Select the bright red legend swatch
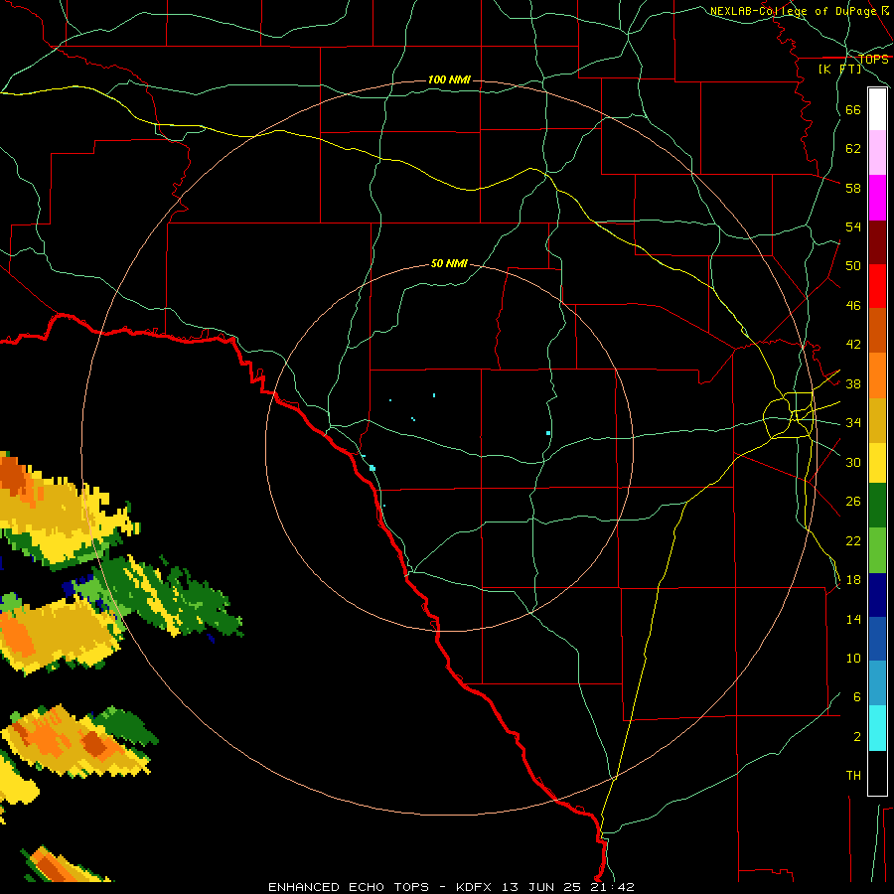Image resolution: width=894 pixels, height=894 pixels. [x=877, y=286]
